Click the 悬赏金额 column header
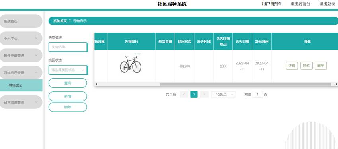This screenshot has height=149, width=338. click(165, 41)
